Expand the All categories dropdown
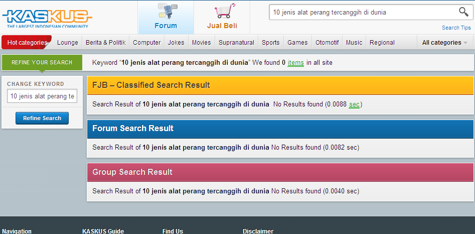This screenshot has height=234, width=475. (x=444, y=43)
